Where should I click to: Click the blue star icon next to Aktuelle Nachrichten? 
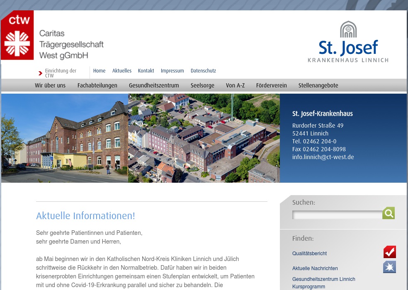pos(389,267)
